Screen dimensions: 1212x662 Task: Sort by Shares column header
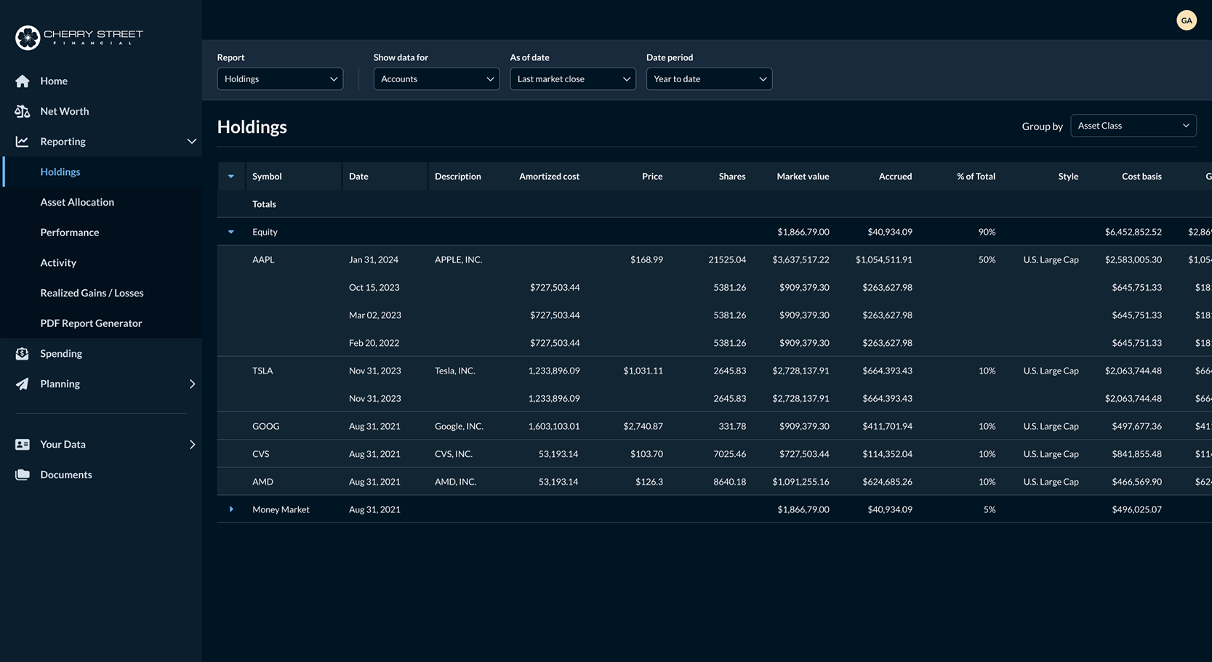732,177
